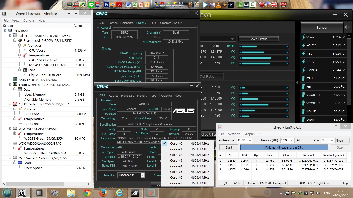Launch Excel from the top dock
Image resolution: width=353 pixels, height=198 pixels.
(x=135, y=5)
